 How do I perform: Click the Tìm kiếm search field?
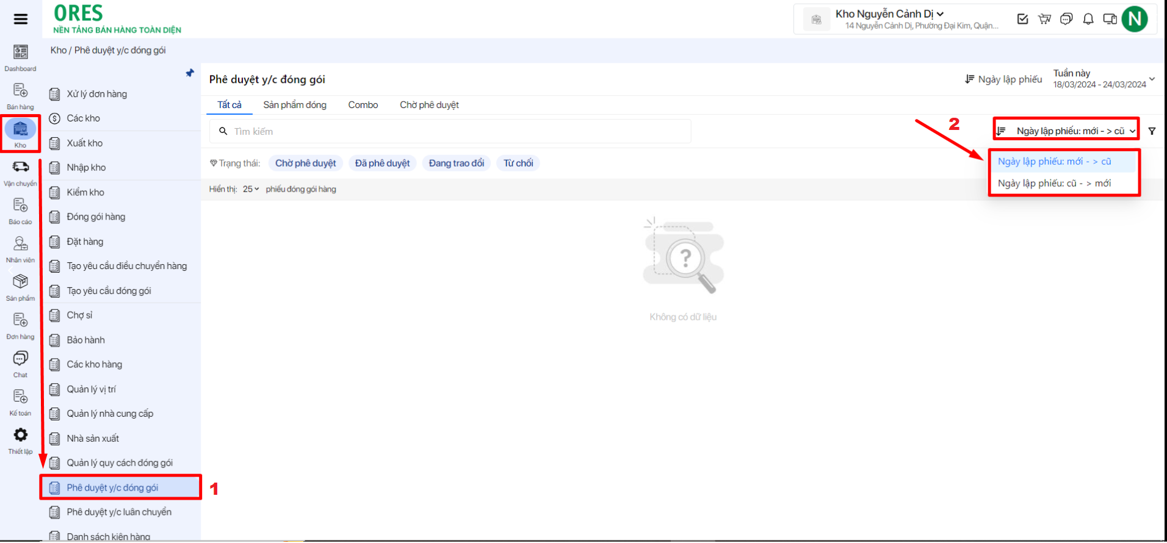(450, 131)
